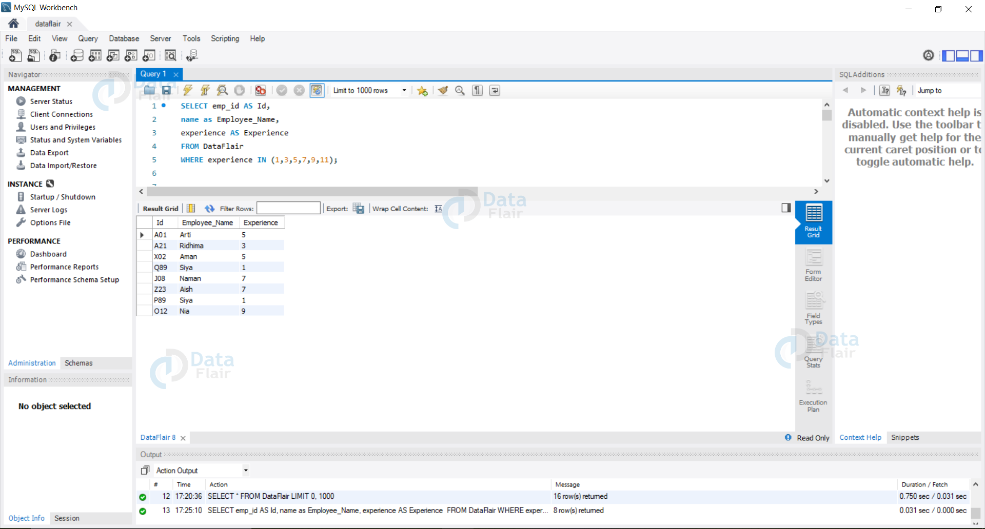Beautify the SQL script icon
985x529 pixels.
coord(443,91)
